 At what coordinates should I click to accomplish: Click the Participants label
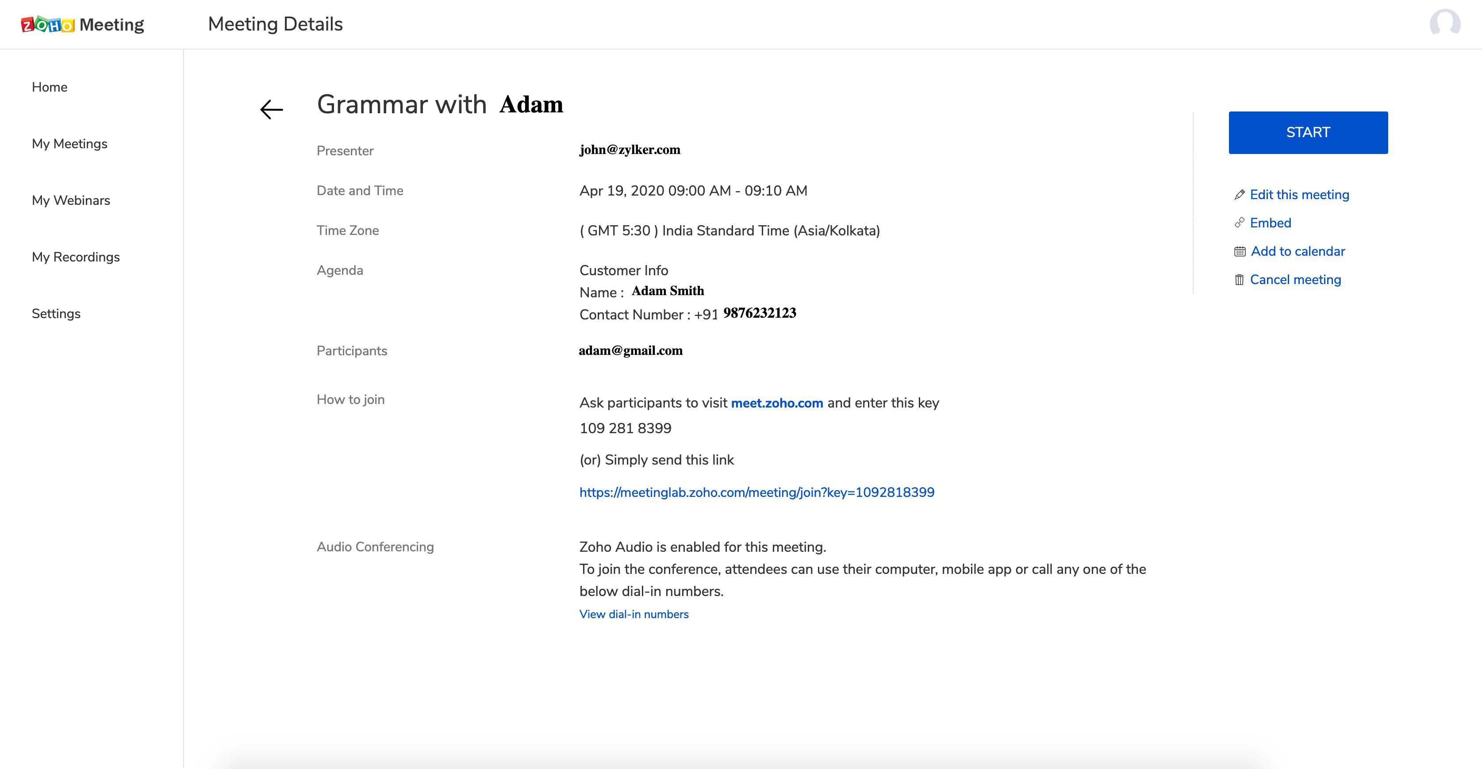point(352,350)
